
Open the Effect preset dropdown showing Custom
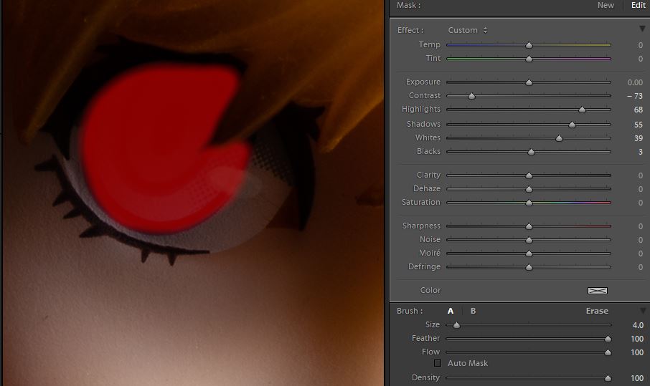[x=468, y=30]
